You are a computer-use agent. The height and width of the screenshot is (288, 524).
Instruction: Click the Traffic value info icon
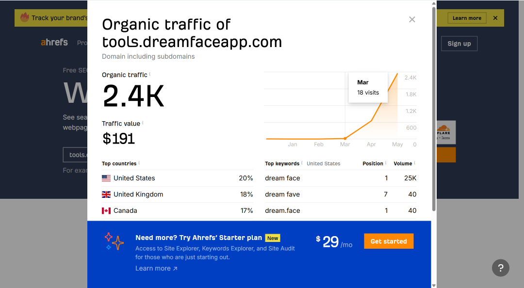tap(143, 123)
